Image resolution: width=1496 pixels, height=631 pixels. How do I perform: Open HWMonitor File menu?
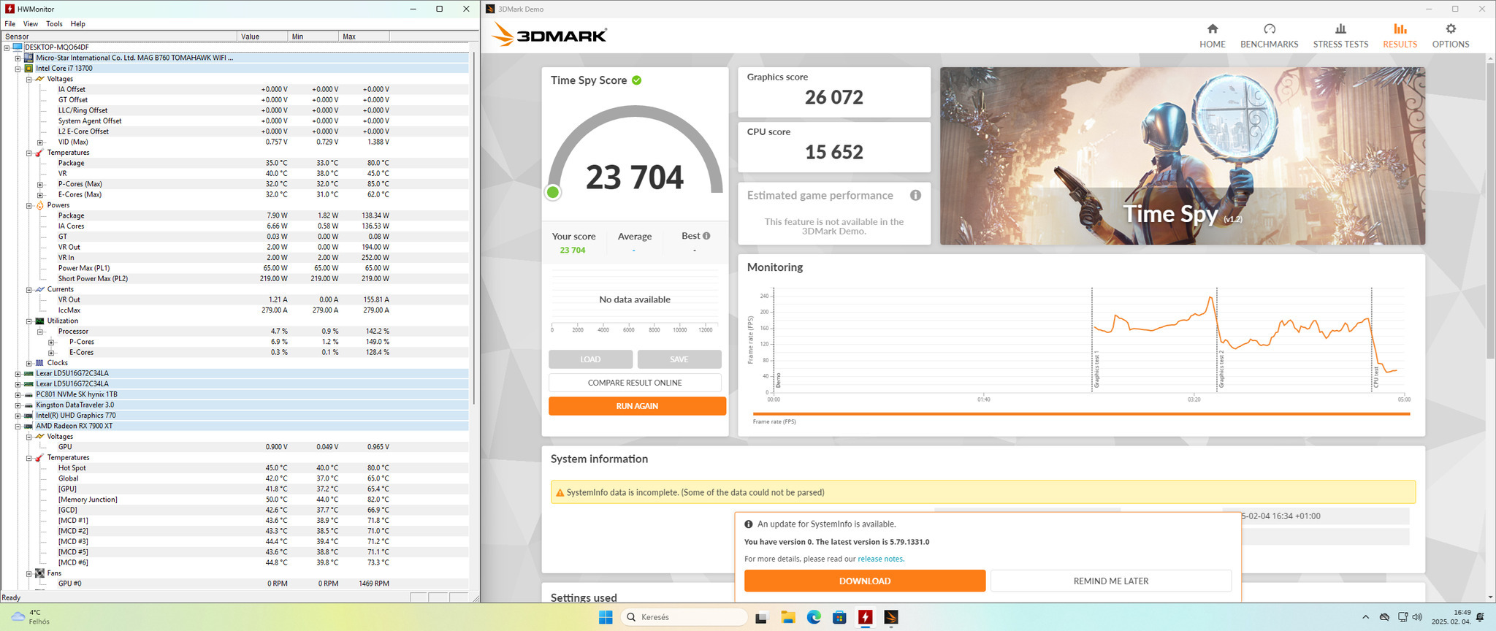pos(9,24)
